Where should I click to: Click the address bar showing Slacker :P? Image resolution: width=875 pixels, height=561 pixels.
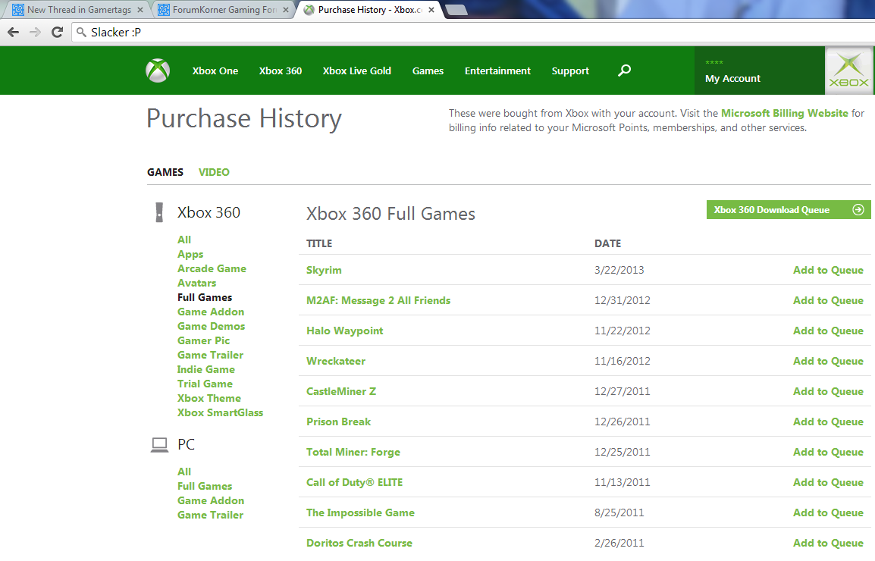click(x=472, y=33)
